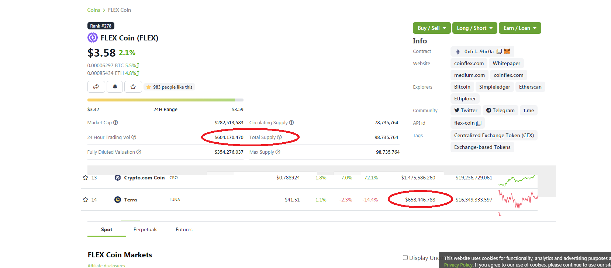Open Market Cap info question icon
The image size is (611, 268).
pyautogui.click(x=115, y=122)
